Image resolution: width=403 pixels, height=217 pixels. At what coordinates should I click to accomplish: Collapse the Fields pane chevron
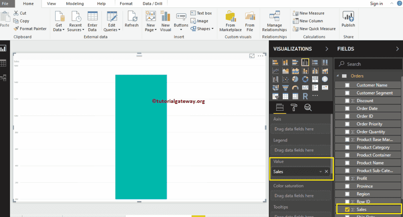397,49
